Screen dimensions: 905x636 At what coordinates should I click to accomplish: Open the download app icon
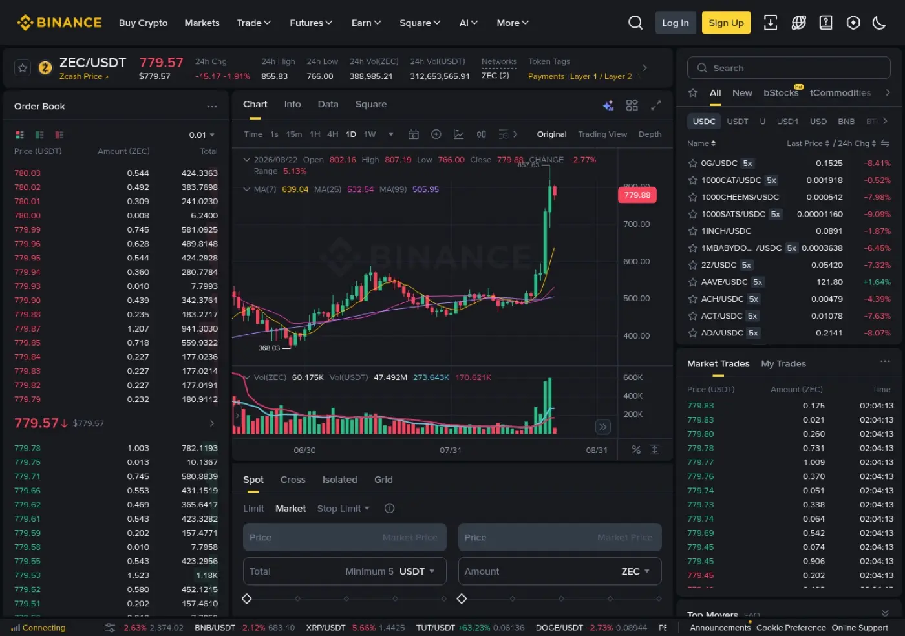point(771,23)
